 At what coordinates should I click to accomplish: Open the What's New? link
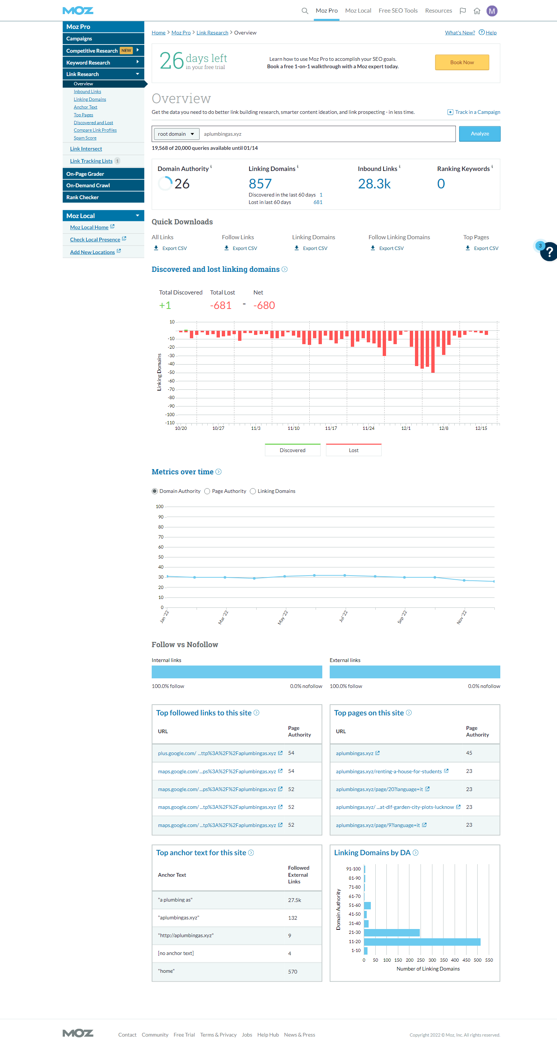[x=460, y=33]
